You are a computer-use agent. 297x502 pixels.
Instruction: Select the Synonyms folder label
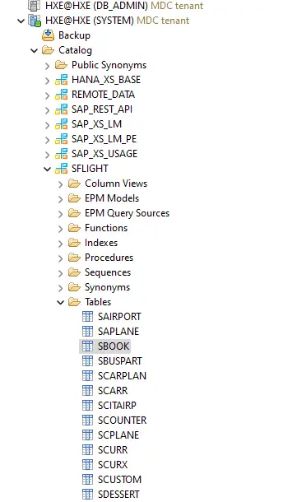pos(108,287)
